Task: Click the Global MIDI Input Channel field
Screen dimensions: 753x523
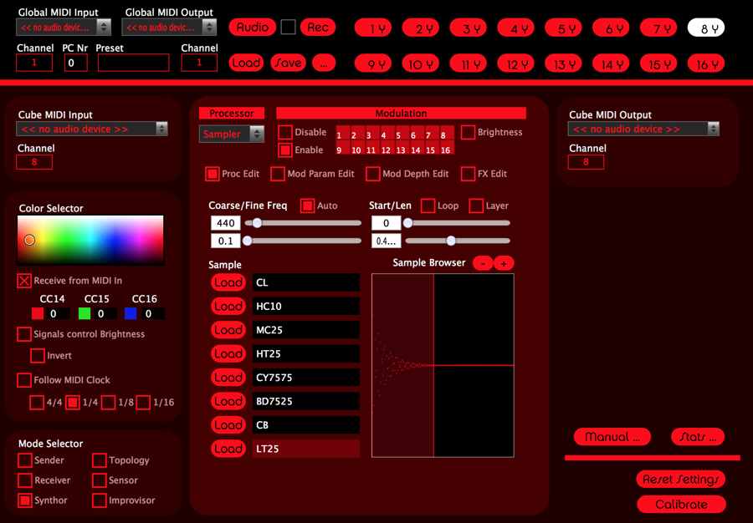Action: [34, 63]
